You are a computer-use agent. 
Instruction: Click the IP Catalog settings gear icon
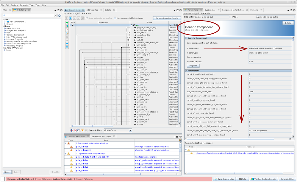pyautogui.click(x=60, y=15)
